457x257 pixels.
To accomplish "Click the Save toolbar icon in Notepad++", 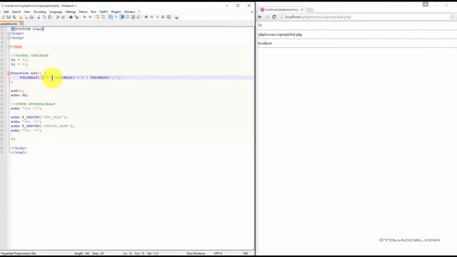I will 9,17.
